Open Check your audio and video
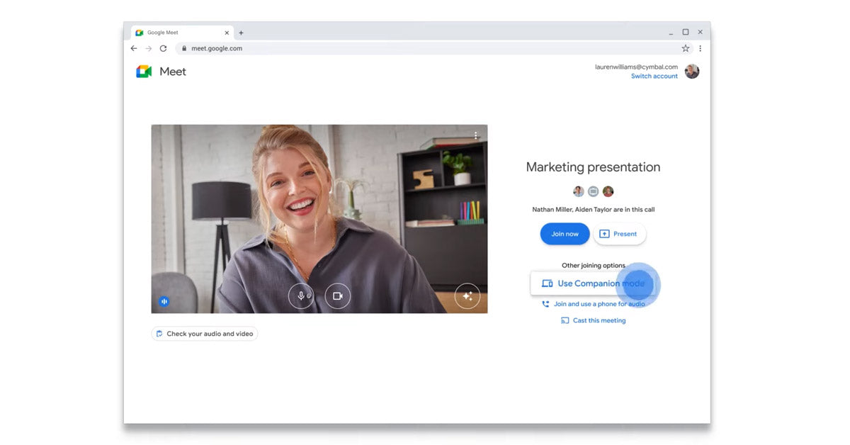The image size is (850, 445). [x=204, y=334]
